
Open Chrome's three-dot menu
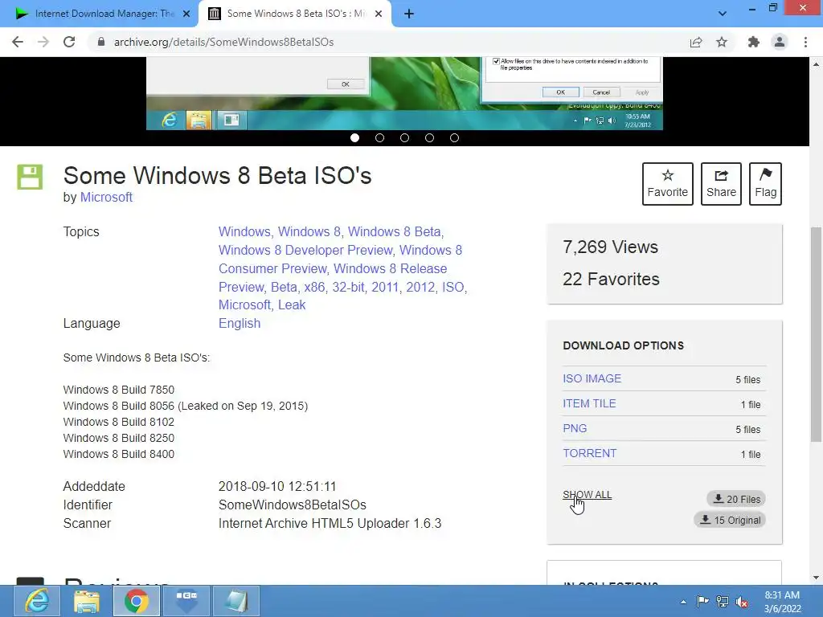pyautogui.click(x=805, y=42)
